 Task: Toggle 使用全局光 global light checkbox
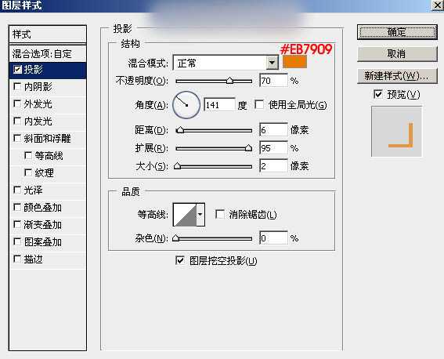[x=259, y=104]
